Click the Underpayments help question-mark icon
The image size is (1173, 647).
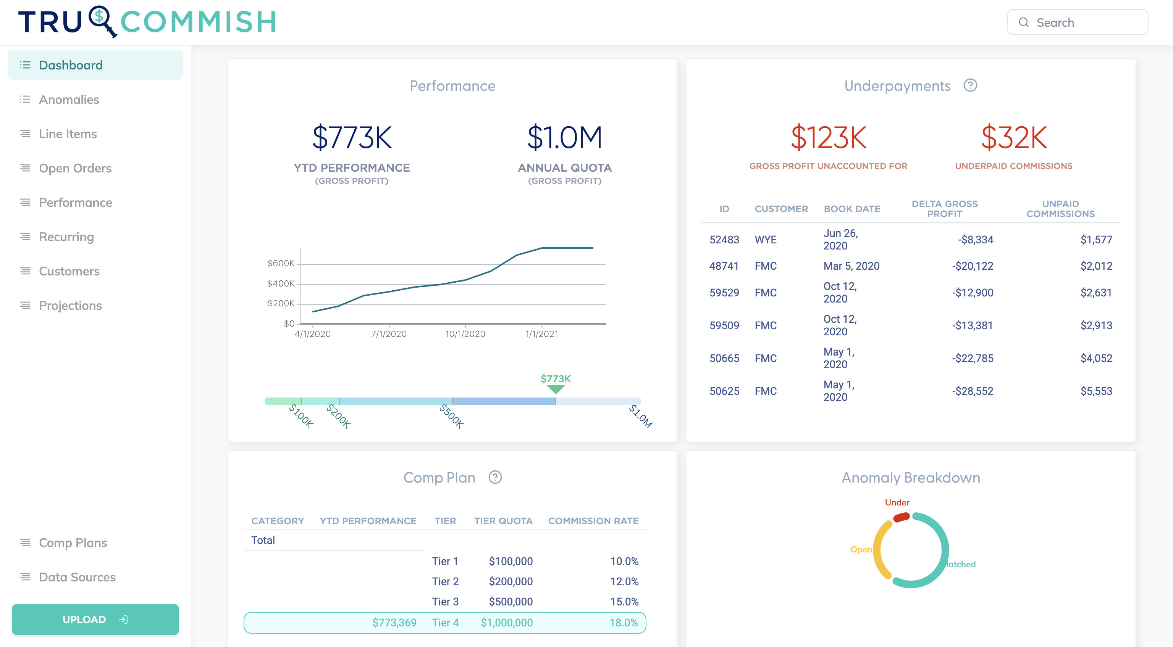(x=970, y=85)
